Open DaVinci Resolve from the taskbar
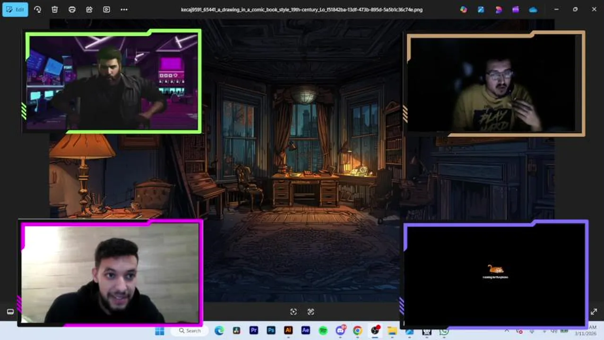The width and height of the screenshot is (604, 340). pyautogui.click(x=236, y=331)
